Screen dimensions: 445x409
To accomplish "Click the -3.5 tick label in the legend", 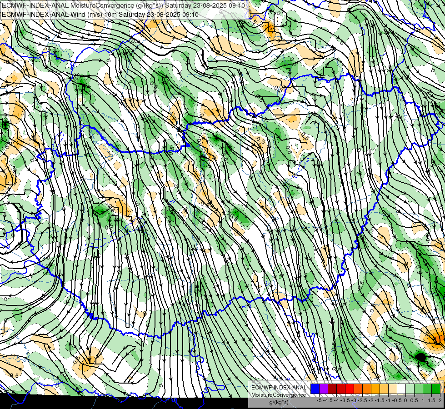I will pyautogui.click(x=345, y=400).
